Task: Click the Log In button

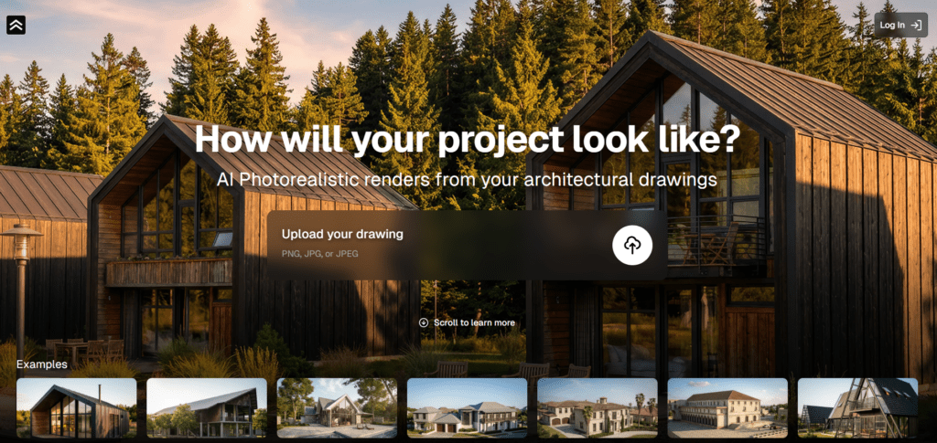Action: coord(900,25)
